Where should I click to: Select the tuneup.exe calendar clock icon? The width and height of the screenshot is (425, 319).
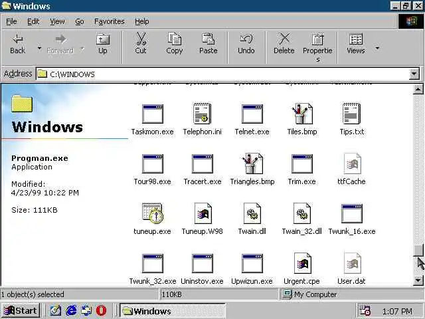[x=152, y=213]
